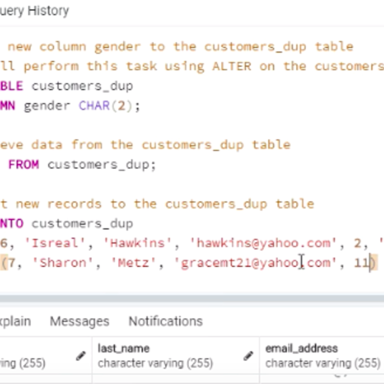Click the 'gracemt21@yahoo.com' string in the editor

pos(255,263)
